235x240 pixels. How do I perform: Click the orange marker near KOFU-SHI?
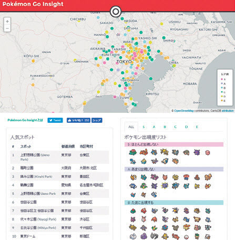tap(33, 61)
